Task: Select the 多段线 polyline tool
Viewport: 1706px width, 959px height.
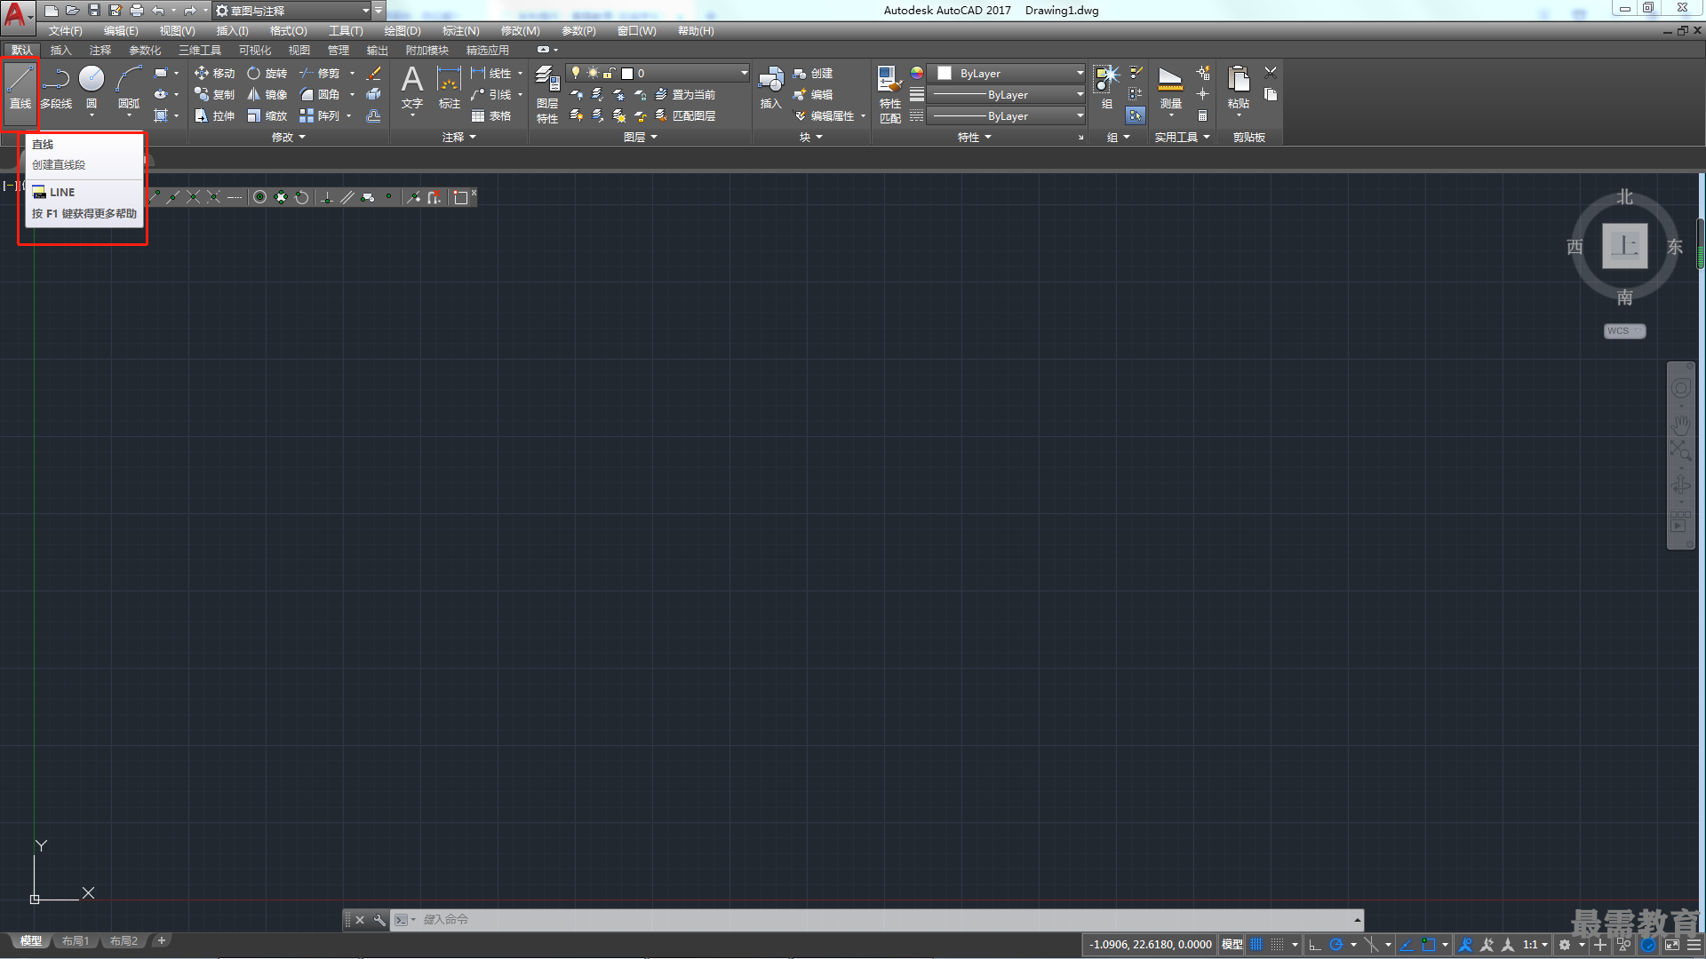Action: coord(56,88)
